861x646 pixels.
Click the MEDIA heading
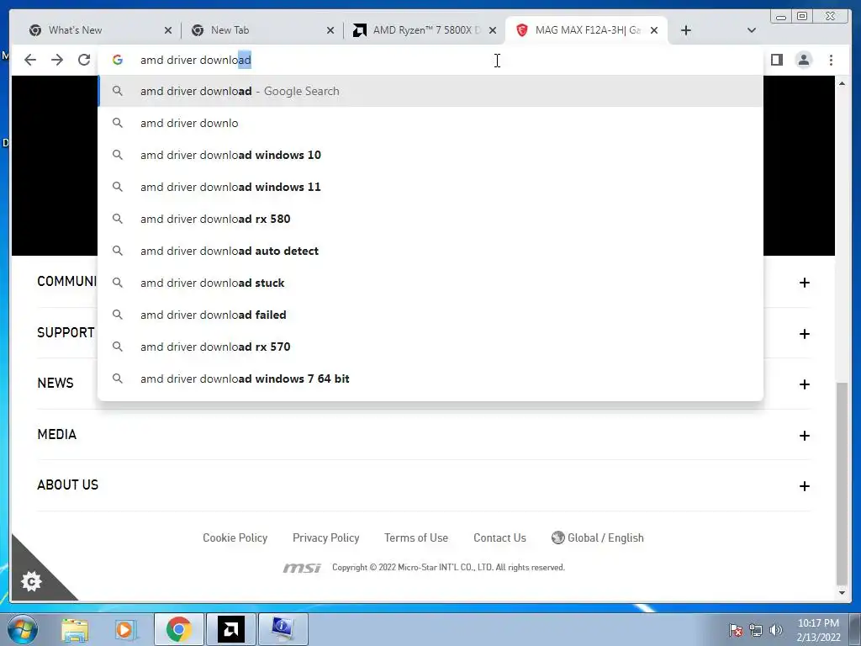point(56,435)
